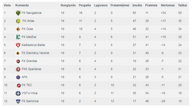
Task: Click the FK Salininkai blue shield icon
Action: [18, 101]
